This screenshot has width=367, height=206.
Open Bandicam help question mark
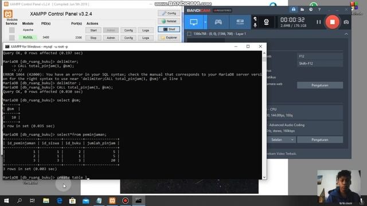tap(319, 10)
